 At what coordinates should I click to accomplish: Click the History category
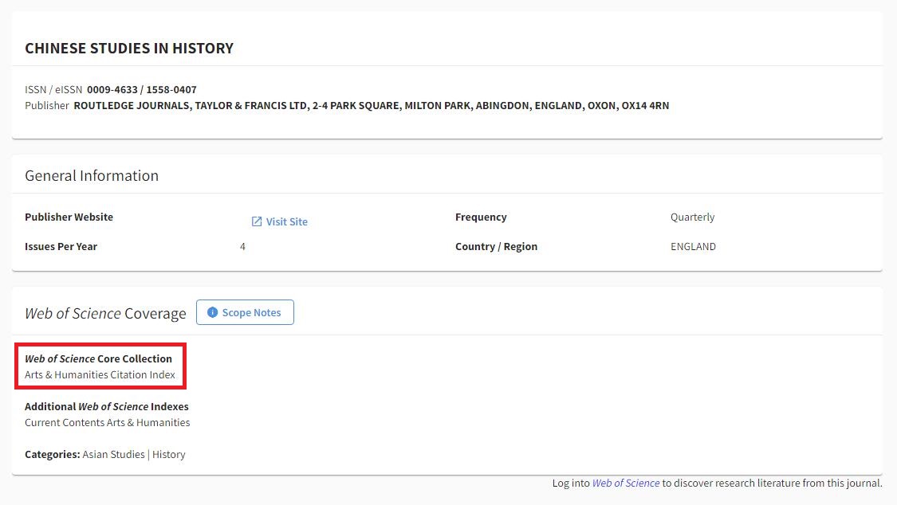[169, 454]
